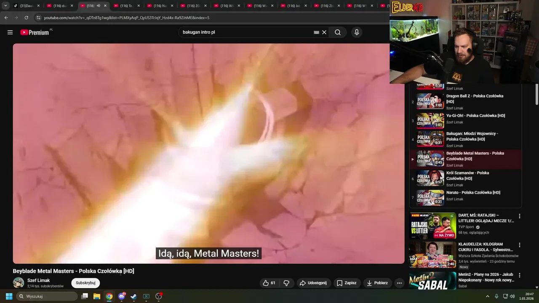539x303 pixels.
Task: Open DART MŚ Ratajski – Littler live video
Action: point(433,226)
